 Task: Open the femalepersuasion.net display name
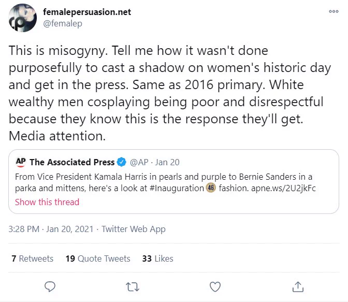pos(87,12)
